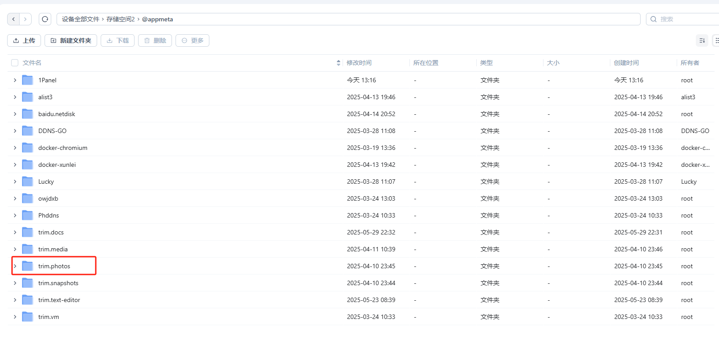Viewport: 719px width, 359px height.
Task: Click the alist3 owner cell
Action: 688,97
